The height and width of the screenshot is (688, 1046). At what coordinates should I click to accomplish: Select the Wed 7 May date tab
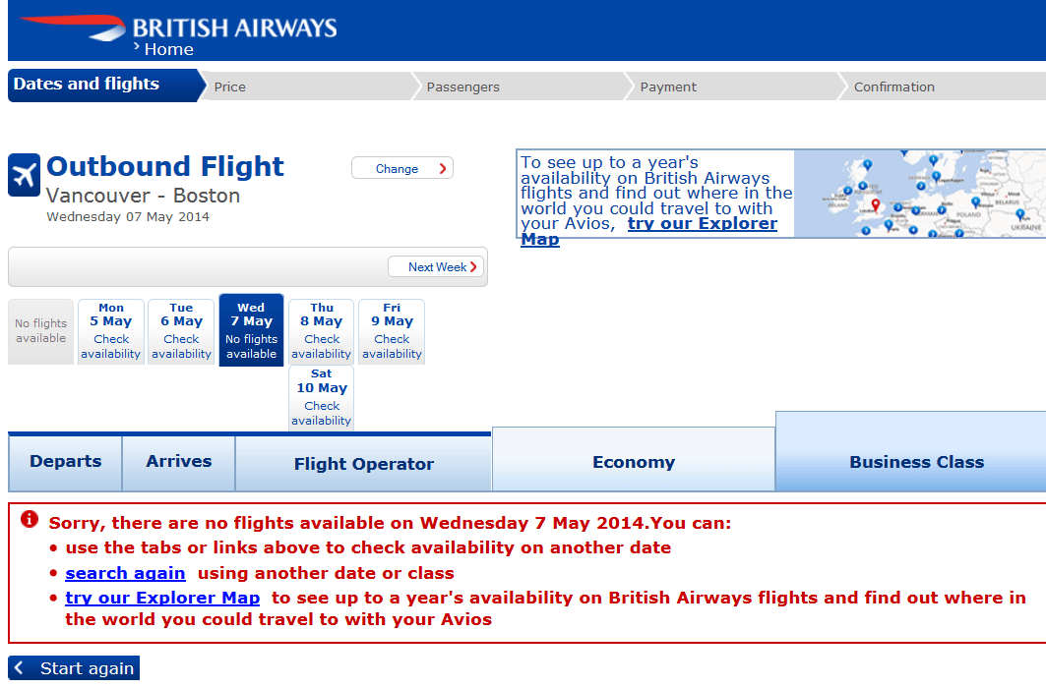(x=251, y=330)
